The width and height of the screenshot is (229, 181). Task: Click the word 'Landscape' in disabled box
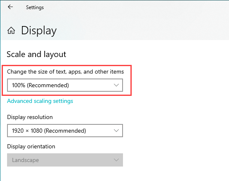click(x=25, y=160)
